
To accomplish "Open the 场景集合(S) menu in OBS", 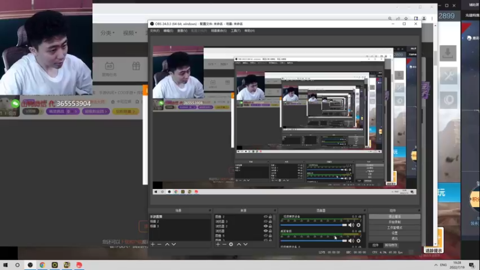I will (x=218, y=31).
